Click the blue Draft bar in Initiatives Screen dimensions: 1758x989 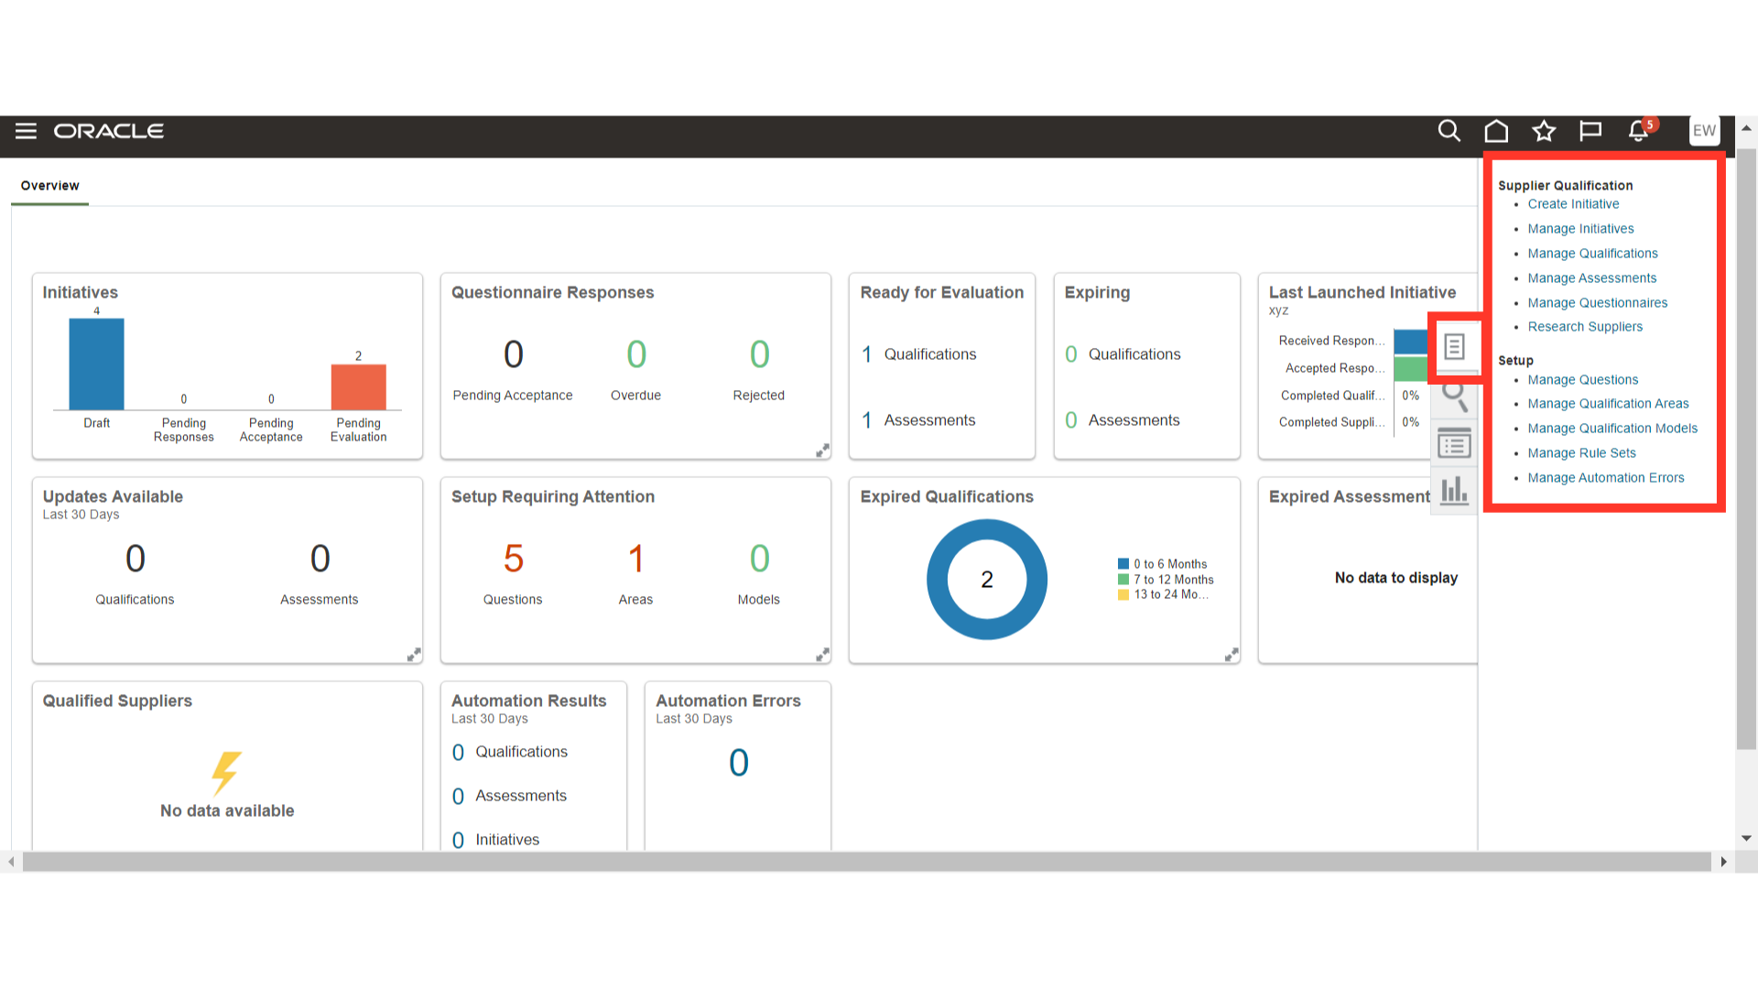[96, 364]
